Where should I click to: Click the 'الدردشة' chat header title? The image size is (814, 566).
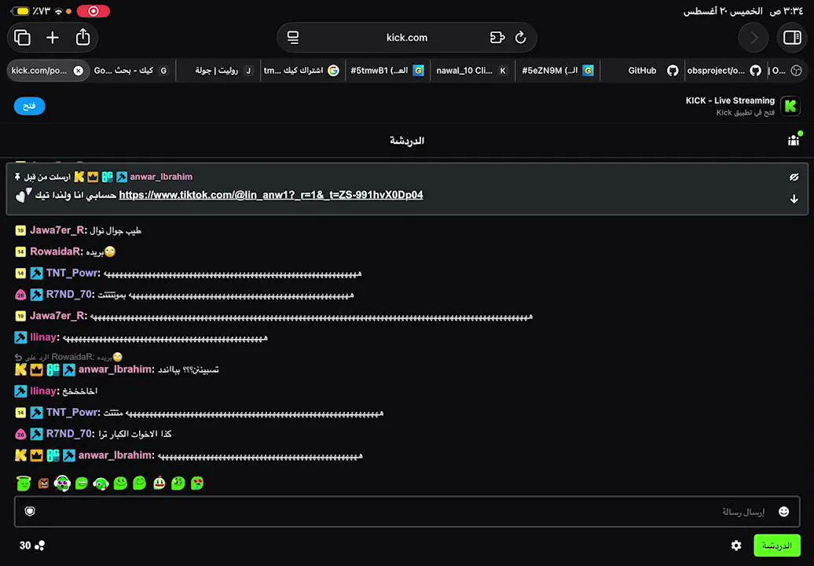(x=407, y=141)
